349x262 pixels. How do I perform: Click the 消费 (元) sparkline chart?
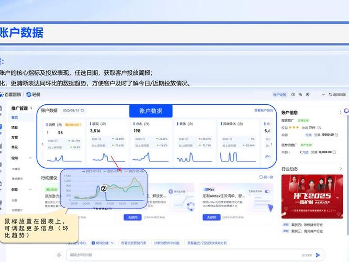pyautogui.click(x=64, y=158)
